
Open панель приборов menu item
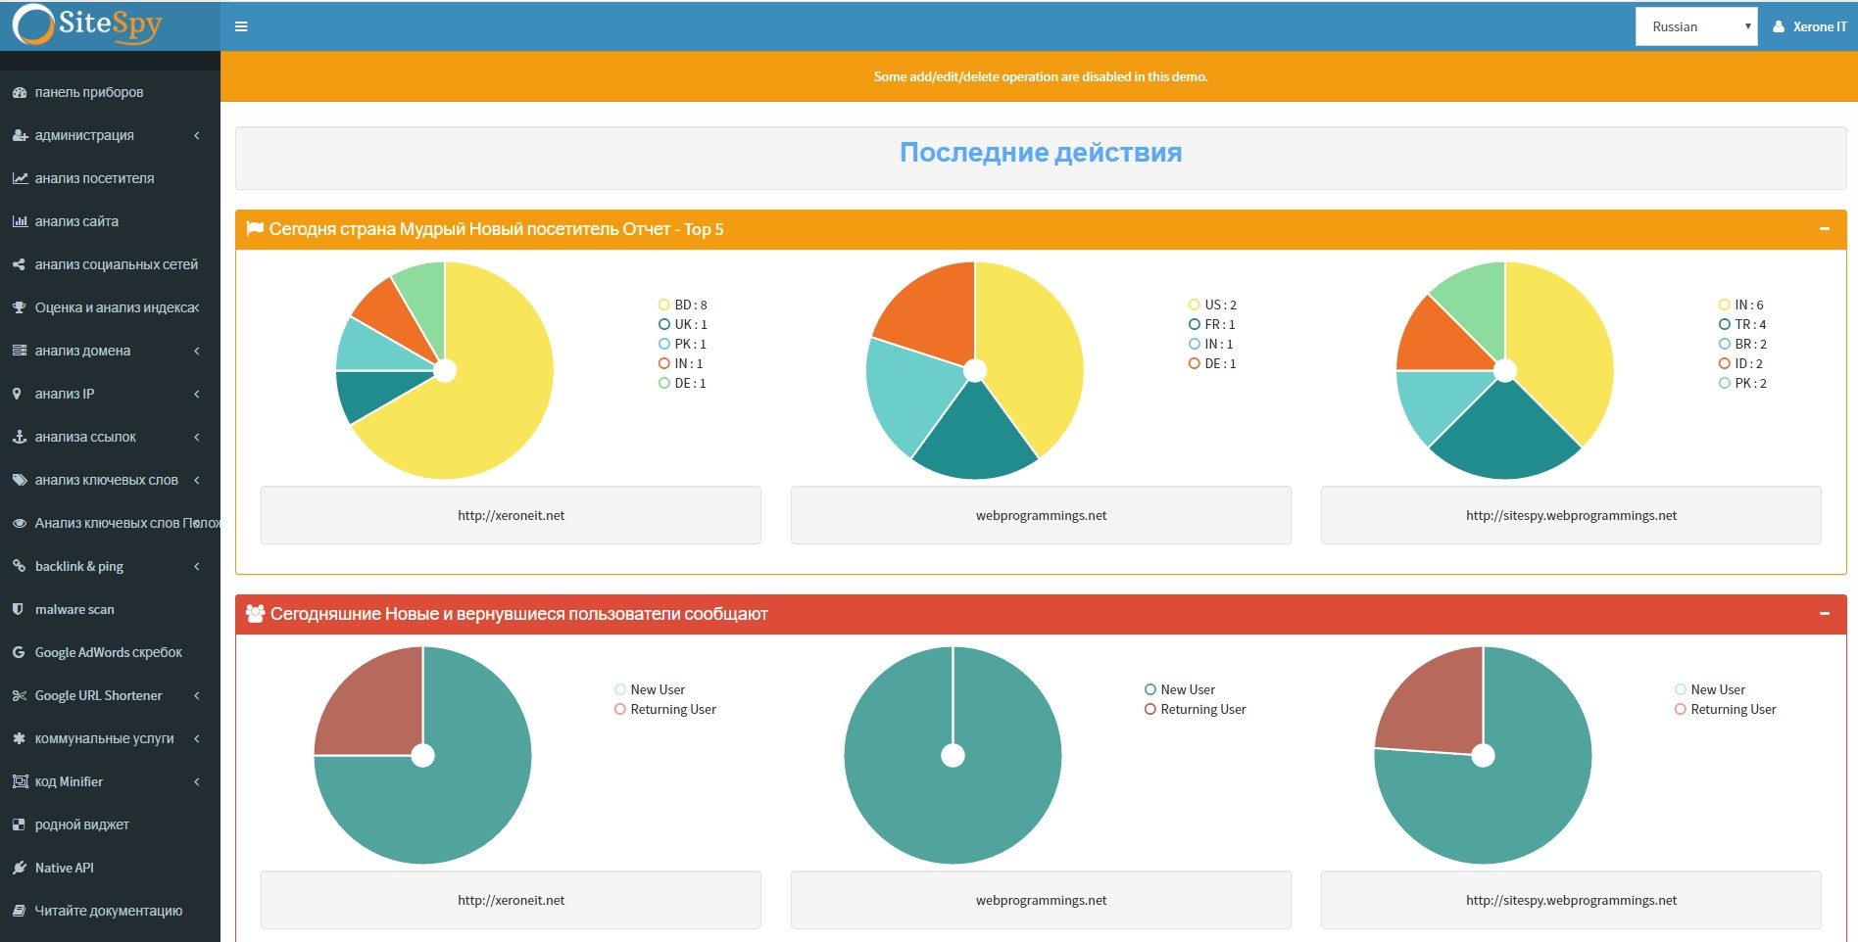[x=110, y=92]
